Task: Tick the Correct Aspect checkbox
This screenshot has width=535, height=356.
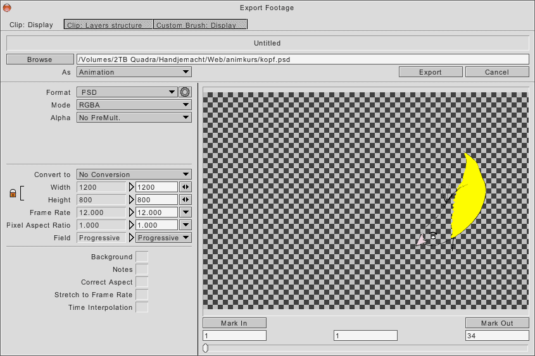Action: [142, 282]
